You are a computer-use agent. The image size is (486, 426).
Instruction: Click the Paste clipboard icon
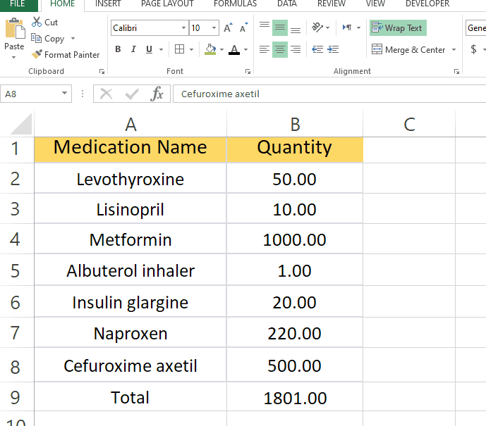[x=15, y=29]
